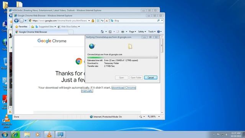The height and width of the screenshot is (138, 245).
Task: Open a new tab with the blank tab button
Action: pyautogui.click(x=71, y=32)
